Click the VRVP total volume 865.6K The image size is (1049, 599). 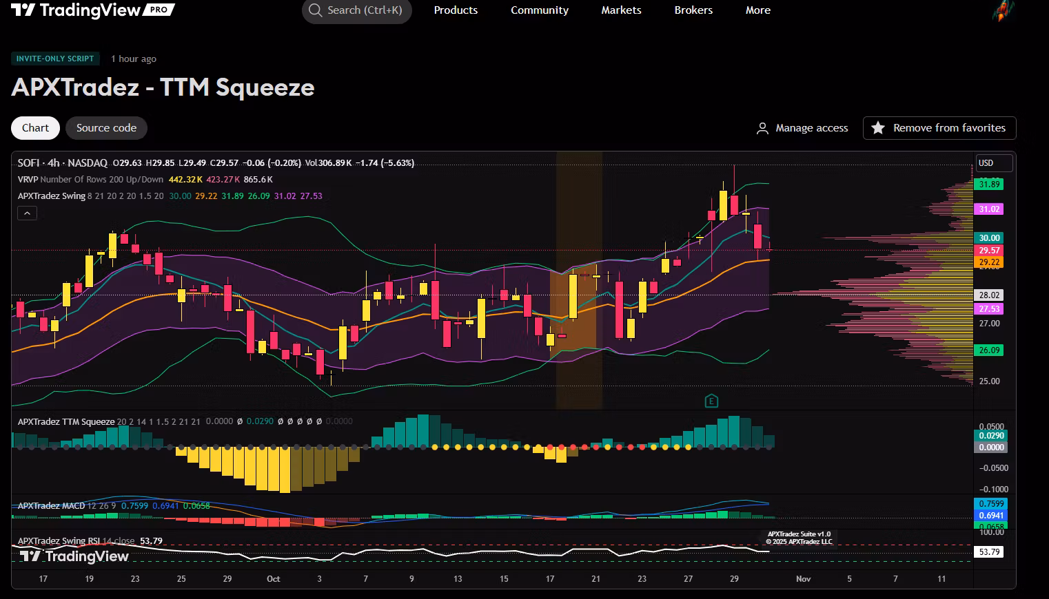pos(259,180)
